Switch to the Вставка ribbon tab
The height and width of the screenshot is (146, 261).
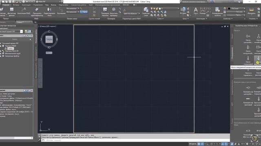point(16,5)
